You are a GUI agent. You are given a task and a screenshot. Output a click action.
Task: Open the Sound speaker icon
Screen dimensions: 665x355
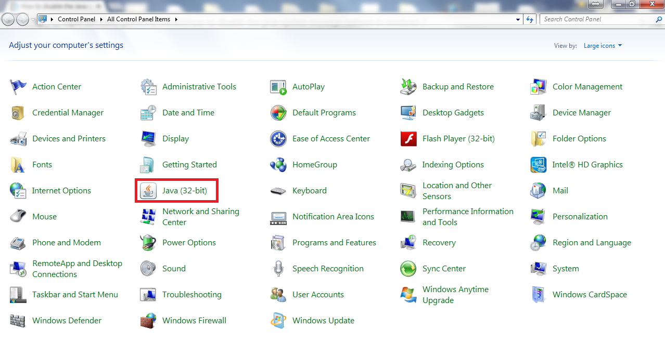(x=148, y=269)
